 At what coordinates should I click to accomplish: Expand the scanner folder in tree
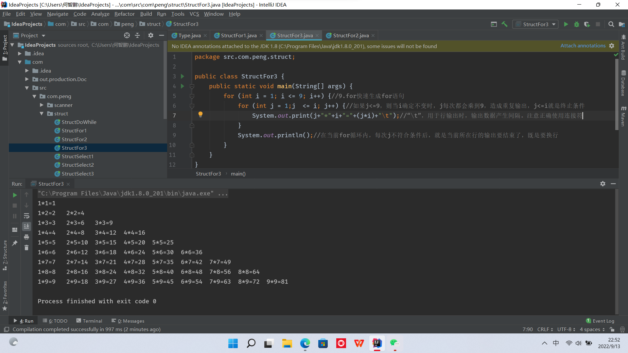click(x=42, y=105)
